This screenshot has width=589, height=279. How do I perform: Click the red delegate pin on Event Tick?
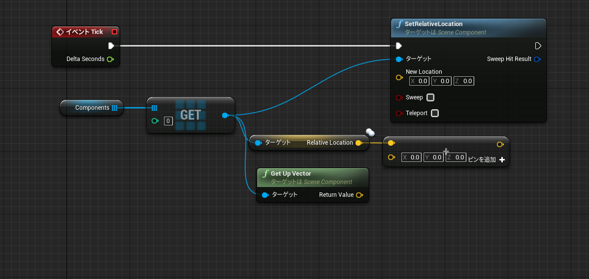coord(115,32)
